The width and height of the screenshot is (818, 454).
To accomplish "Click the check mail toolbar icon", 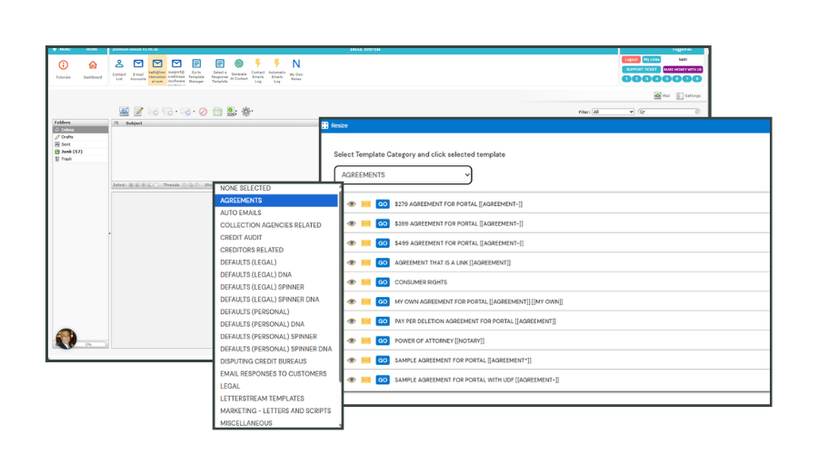I will [x=124, y=112].
